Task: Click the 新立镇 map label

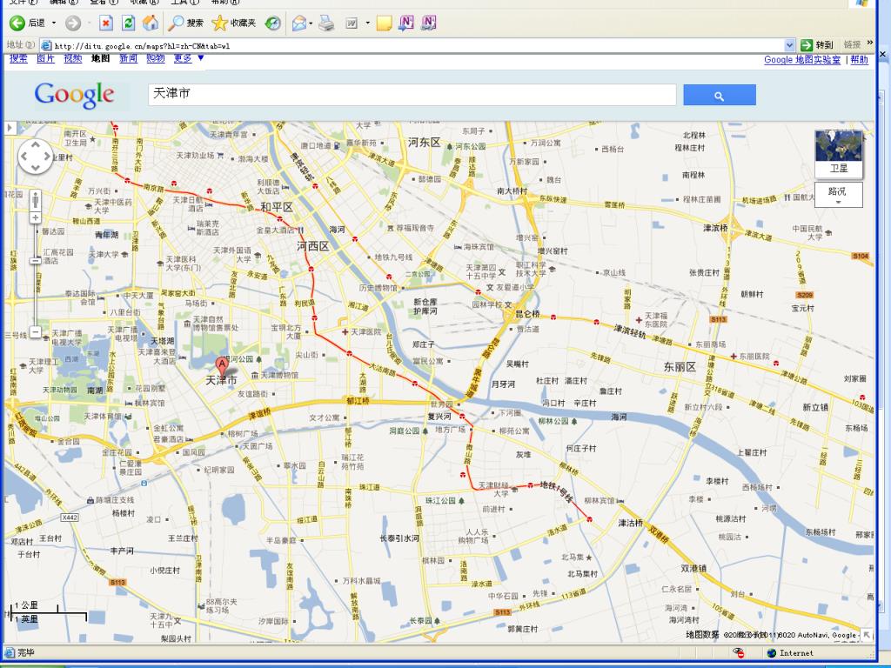Action: coord(815,407)
